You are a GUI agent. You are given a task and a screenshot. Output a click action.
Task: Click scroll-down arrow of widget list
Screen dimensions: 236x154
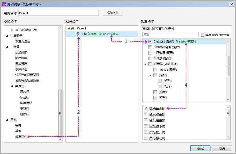(228, 100)
